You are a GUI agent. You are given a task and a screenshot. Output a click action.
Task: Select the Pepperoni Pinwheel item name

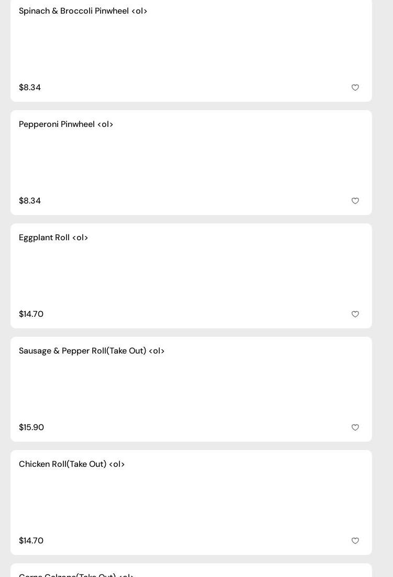point(66,124)
